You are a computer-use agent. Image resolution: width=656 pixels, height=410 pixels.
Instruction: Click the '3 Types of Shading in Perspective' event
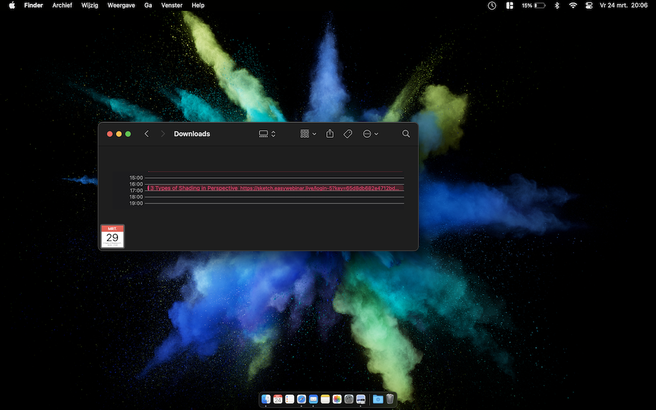(275, 188)
